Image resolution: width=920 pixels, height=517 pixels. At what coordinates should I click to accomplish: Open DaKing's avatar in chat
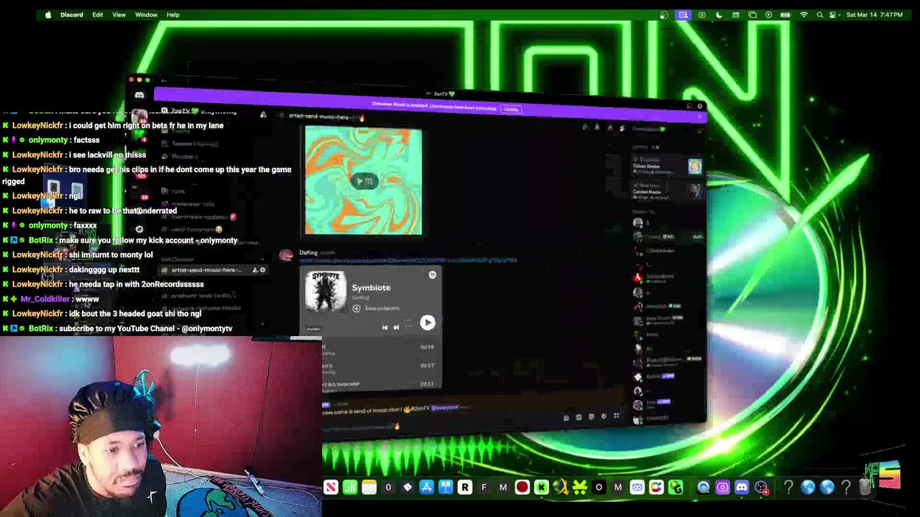point(285,255)
